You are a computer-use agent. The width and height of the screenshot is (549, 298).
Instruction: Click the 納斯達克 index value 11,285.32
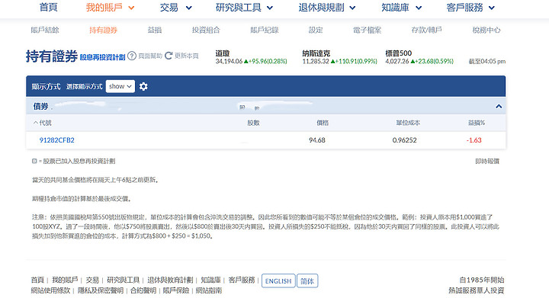coord(316,61)
